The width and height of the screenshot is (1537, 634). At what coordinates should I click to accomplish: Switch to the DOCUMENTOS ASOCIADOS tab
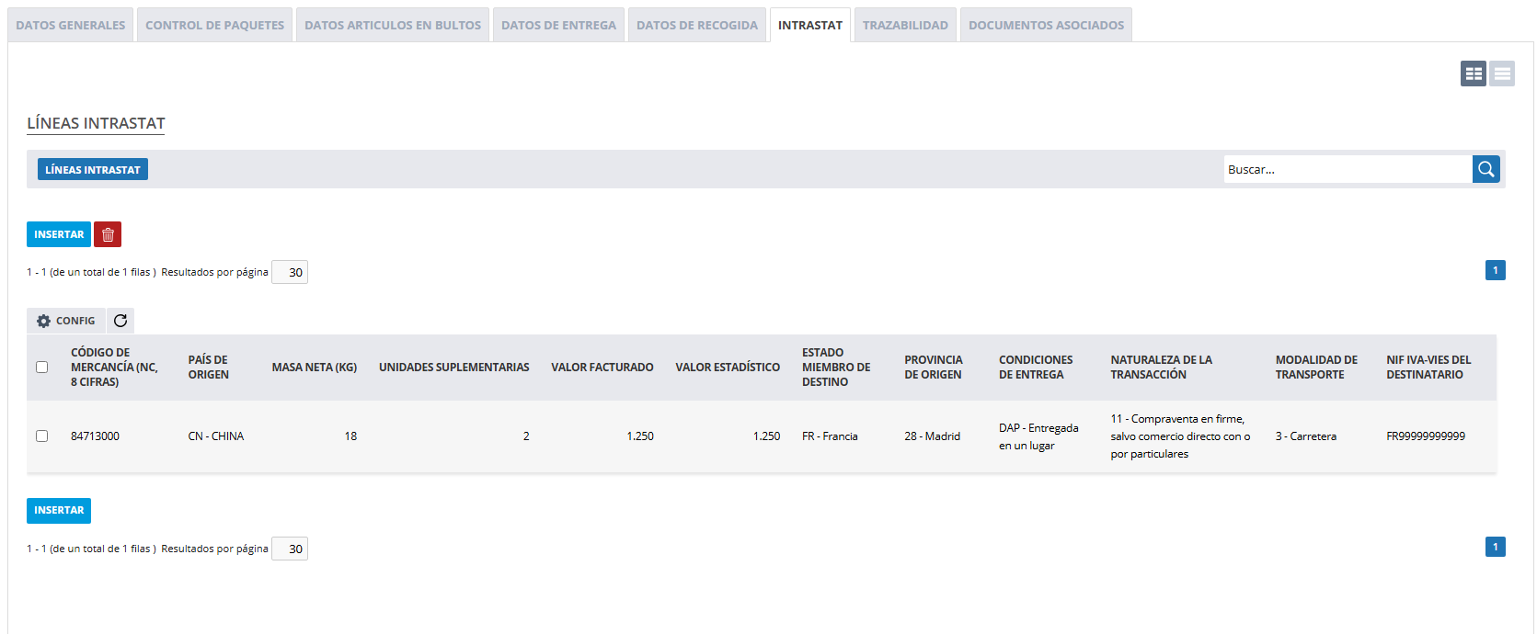point(1046,25)
